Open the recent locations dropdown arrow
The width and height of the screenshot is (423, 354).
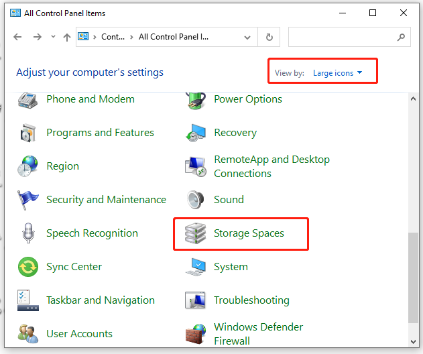53,36
